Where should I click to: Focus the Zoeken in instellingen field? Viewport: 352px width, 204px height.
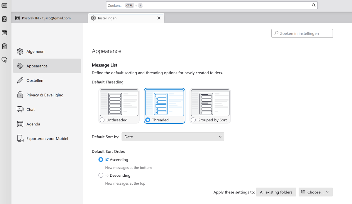[302, 33]
